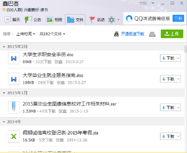Expand the 共182个文件 filter dropdown
This screenshot has width=187, height=153.
click(52, 34)
